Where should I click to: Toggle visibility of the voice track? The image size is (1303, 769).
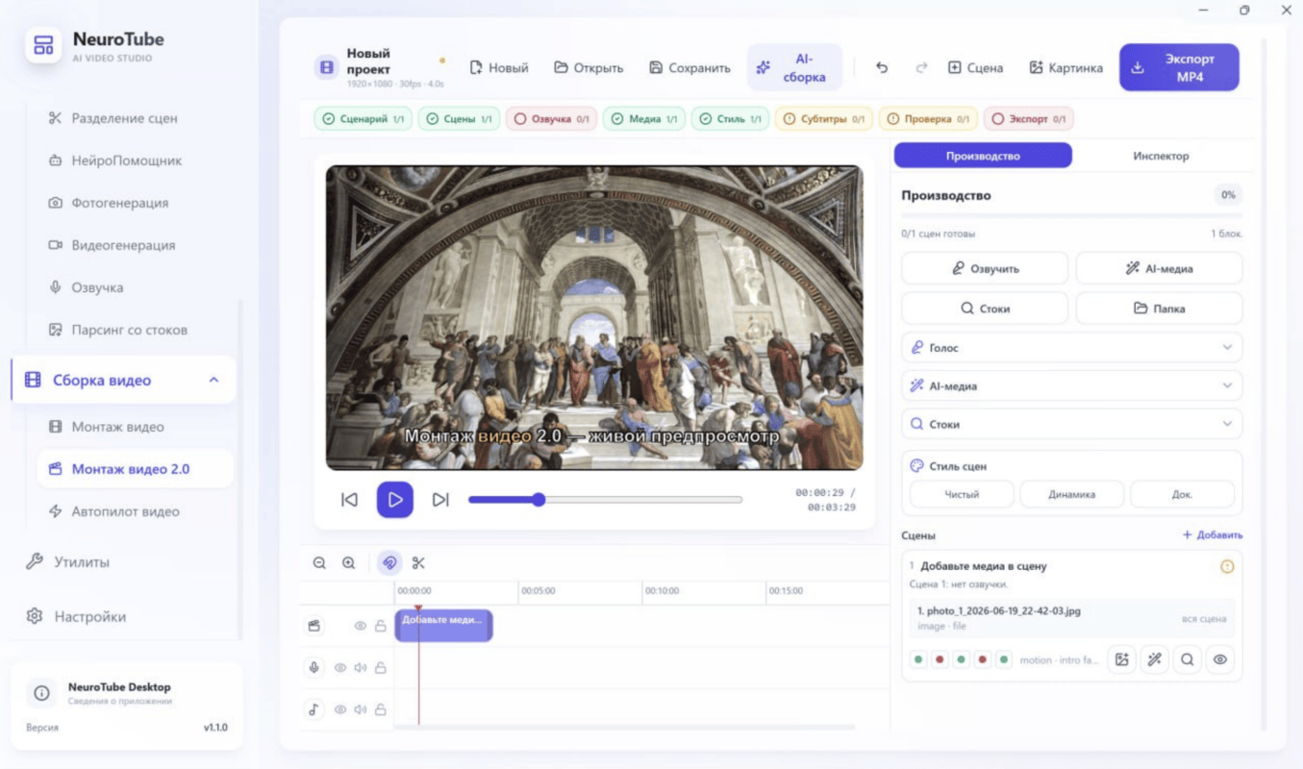[x=340, y=667]
